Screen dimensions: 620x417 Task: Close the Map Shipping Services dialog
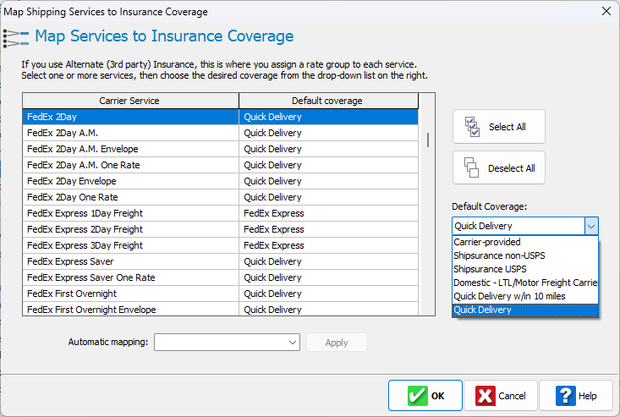pyautogui.click(x=606, y=12)
